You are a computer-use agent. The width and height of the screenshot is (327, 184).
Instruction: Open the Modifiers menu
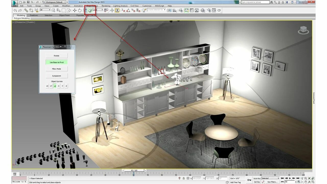coord(66,6)
